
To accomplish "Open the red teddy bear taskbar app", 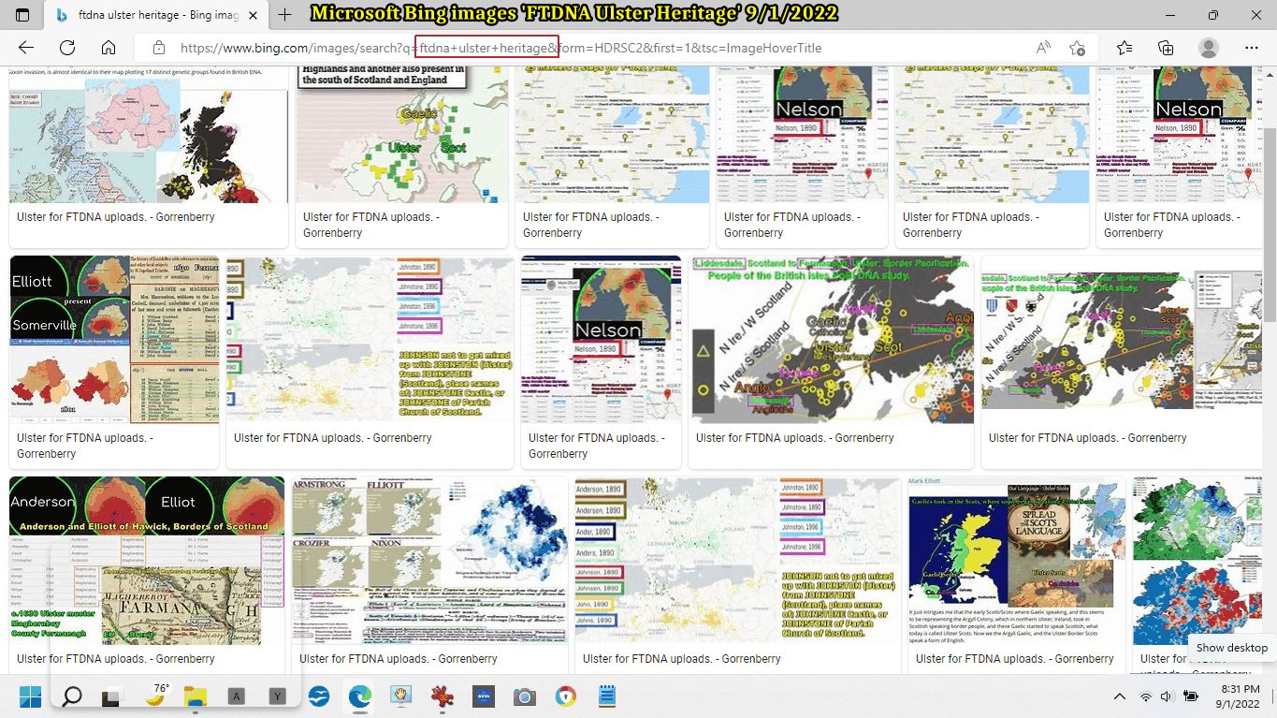I will [x=443, y=696].
